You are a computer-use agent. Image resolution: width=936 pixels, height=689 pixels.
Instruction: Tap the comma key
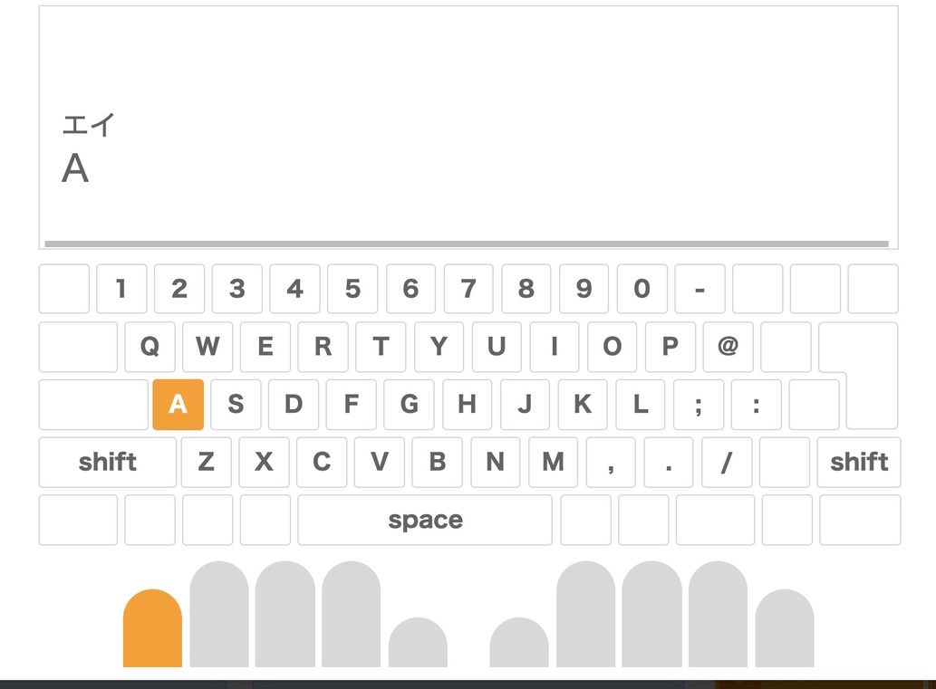(x=611, y=462)
